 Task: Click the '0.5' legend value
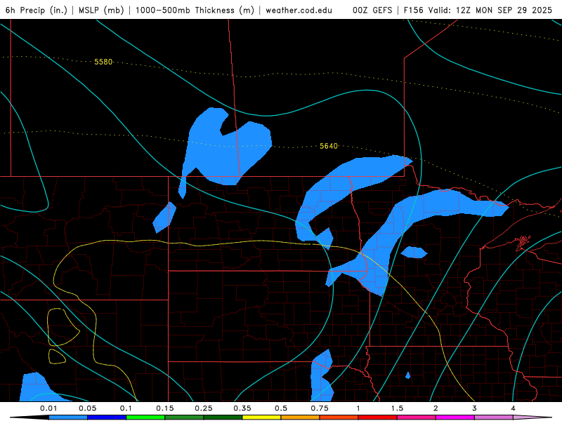281,408
